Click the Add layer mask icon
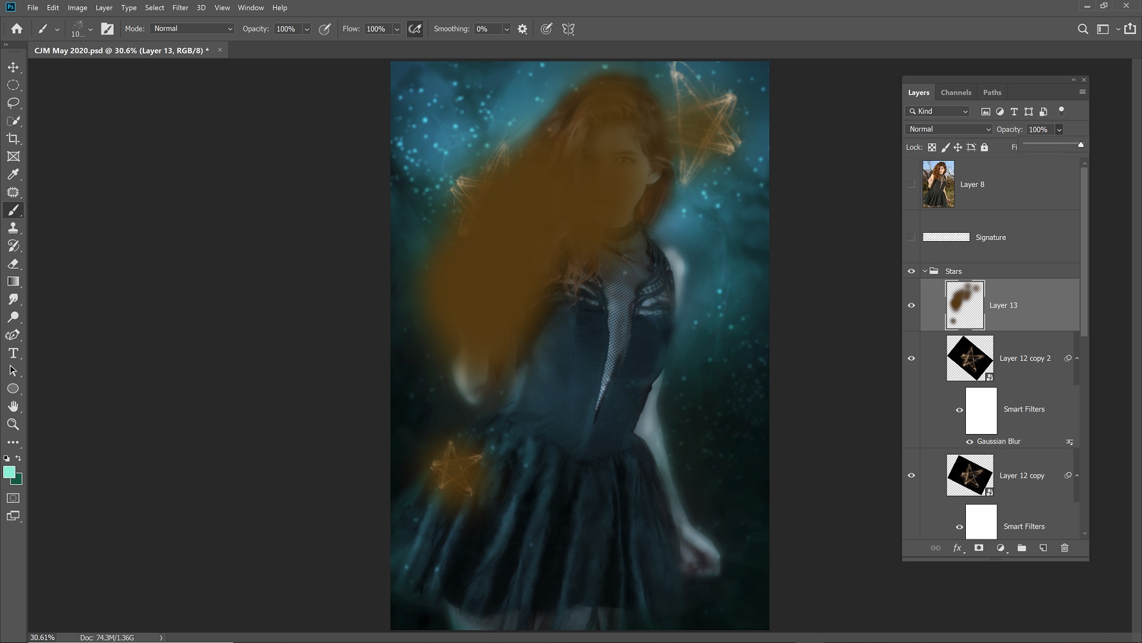This screenshot has height=643, width=1142. click(979, 548)
